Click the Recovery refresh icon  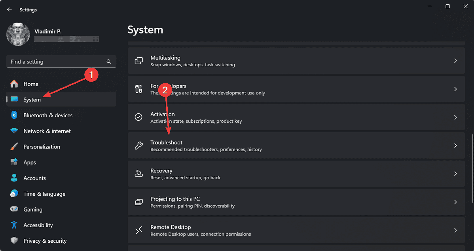pyautogui.click(x=138, y=174)
